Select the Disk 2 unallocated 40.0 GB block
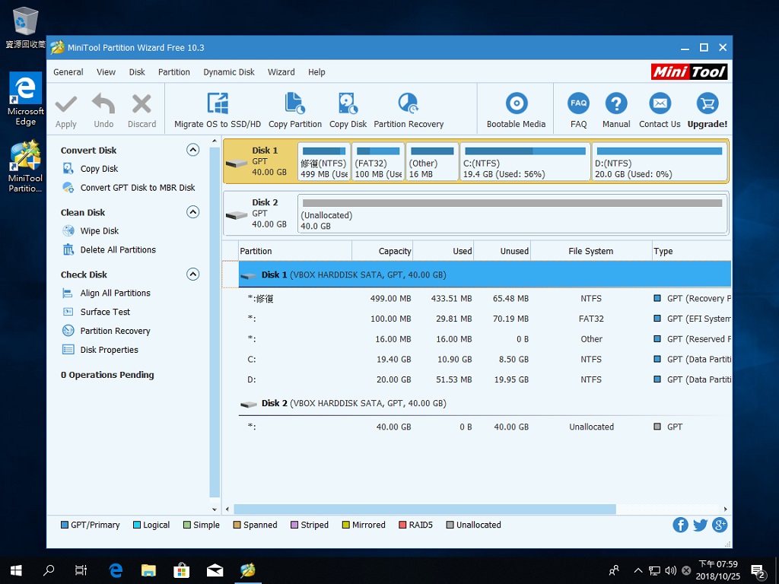This screenshot has width=779, height=584. pos(512,214)
